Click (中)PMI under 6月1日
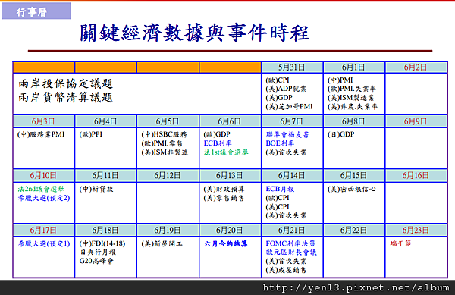The height and width of the screenshot is (295, 455). [340, 80]
